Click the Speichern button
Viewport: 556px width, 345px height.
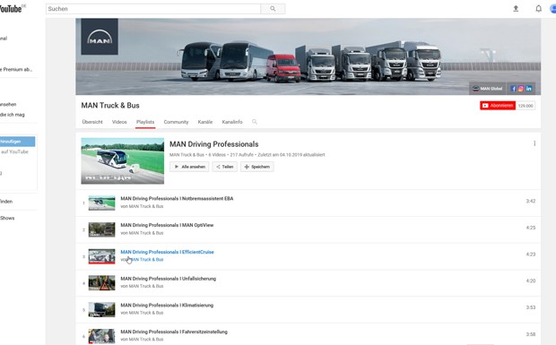click(257, 167)
